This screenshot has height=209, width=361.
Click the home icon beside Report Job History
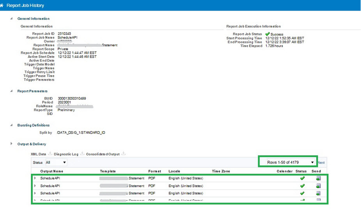coord(2,5)
